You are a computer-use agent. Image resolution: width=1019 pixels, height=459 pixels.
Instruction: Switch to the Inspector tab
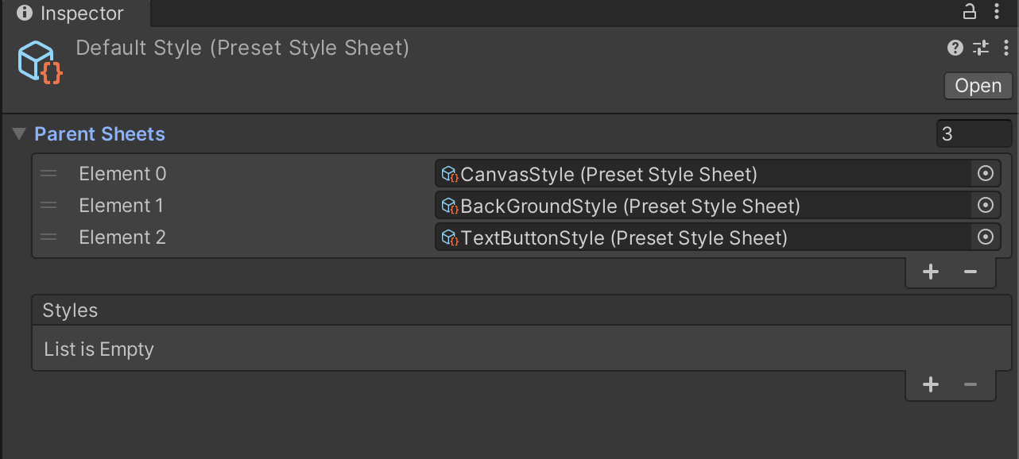click(x=76, y=13)
